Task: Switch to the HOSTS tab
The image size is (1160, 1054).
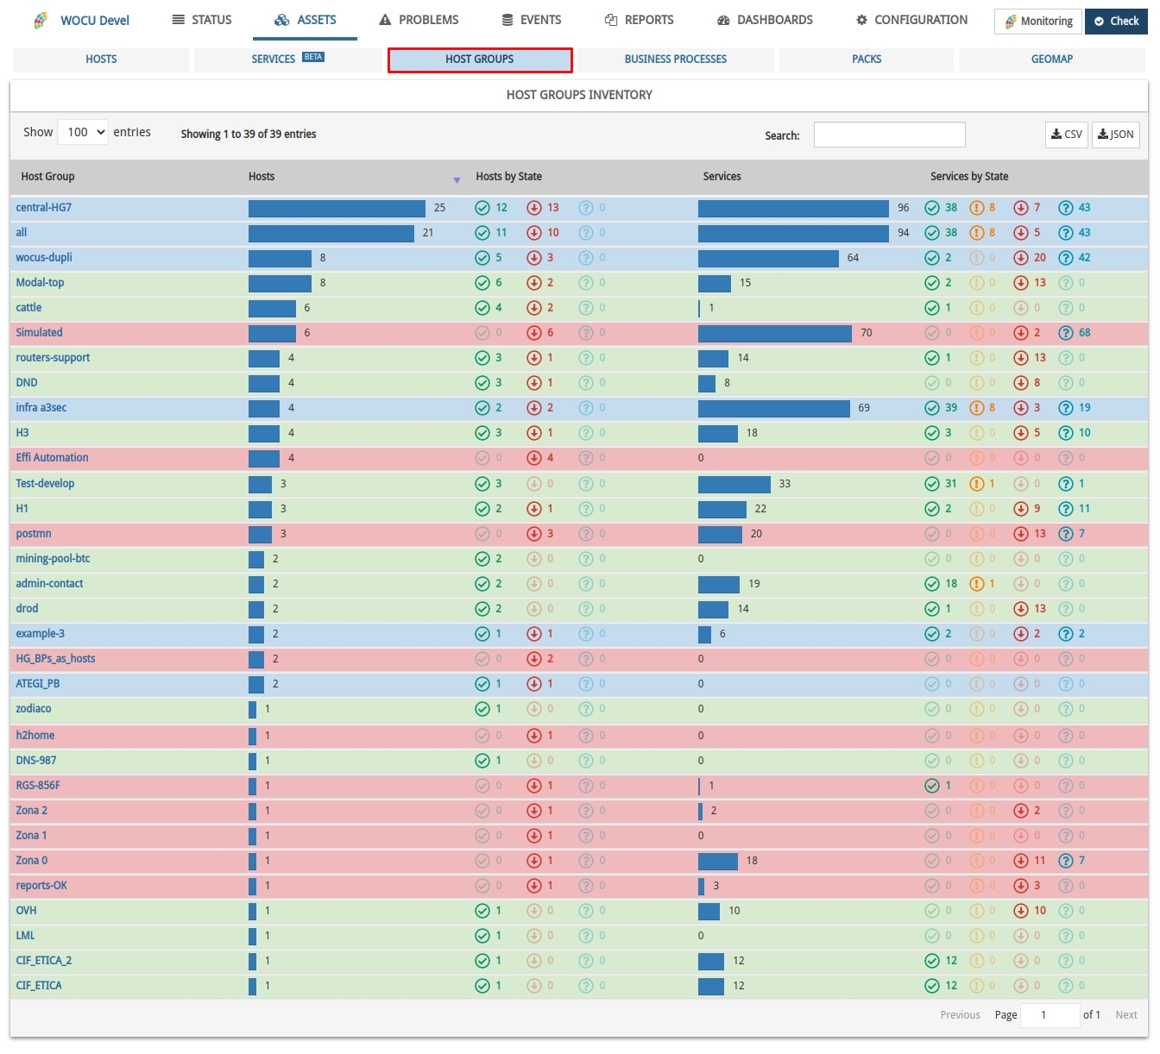Action: tap(101, 60)
